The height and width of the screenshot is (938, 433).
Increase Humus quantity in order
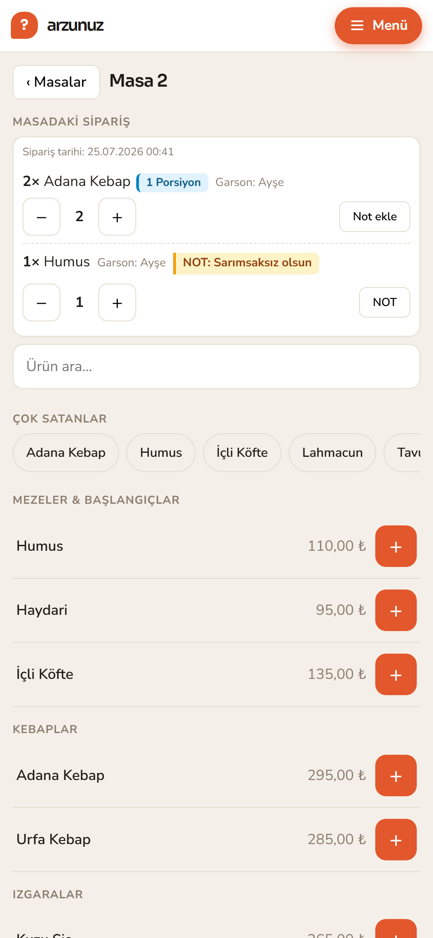pos(117,302)
